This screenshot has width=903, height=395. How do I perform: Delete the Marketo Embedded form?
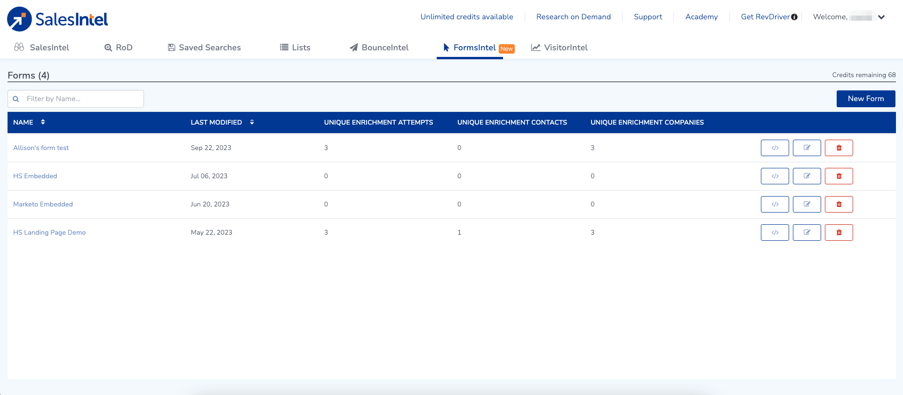click(839, 204)
